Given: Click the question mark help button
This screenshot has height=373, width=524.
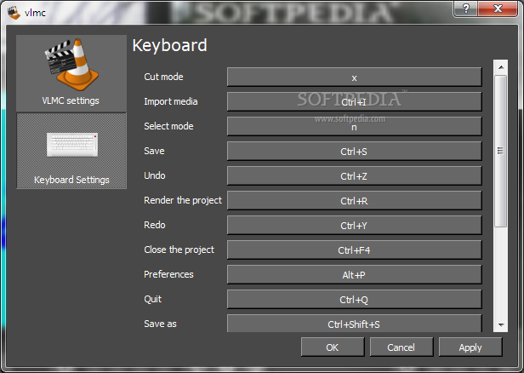Looking at the screenshot, I should (x=465, y=9).
